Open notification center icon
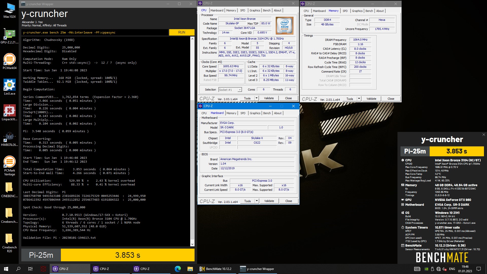Image resolution: width=487 pixels, height=274 pixels. pyautogui.click(x=479, y=269)
